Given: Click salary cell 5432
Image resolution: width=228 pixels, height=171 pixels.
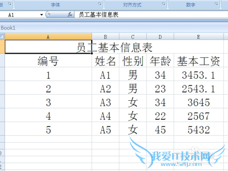Looking at the screenshot, I should 199,129.
